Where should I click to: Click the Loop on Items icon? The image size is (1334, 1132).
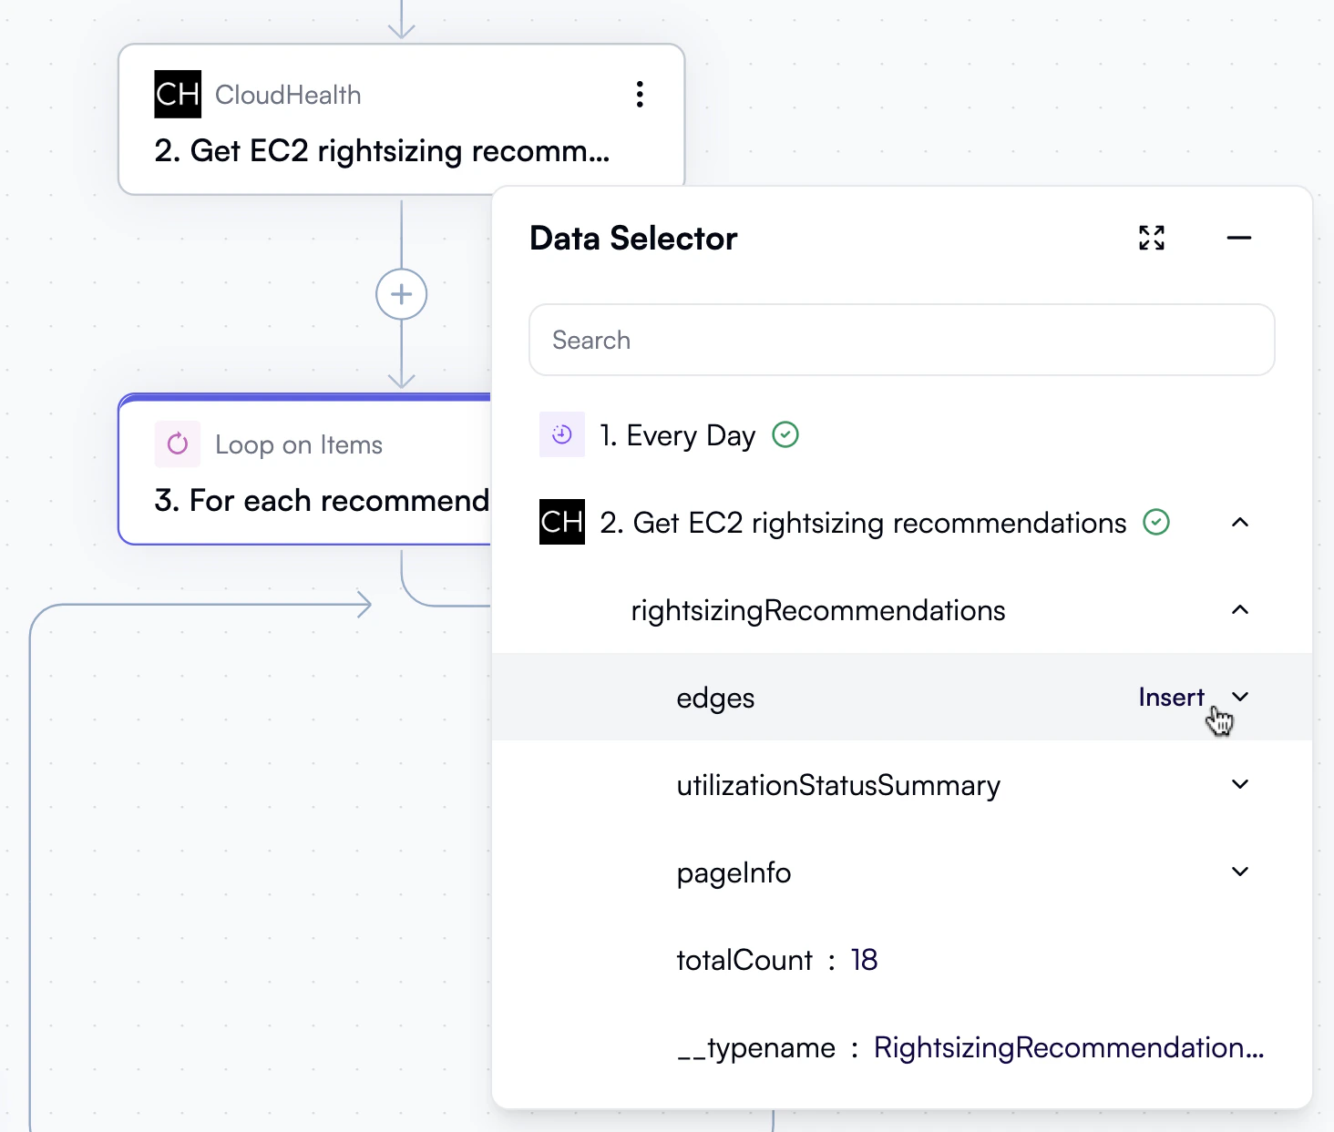point(178,444)
